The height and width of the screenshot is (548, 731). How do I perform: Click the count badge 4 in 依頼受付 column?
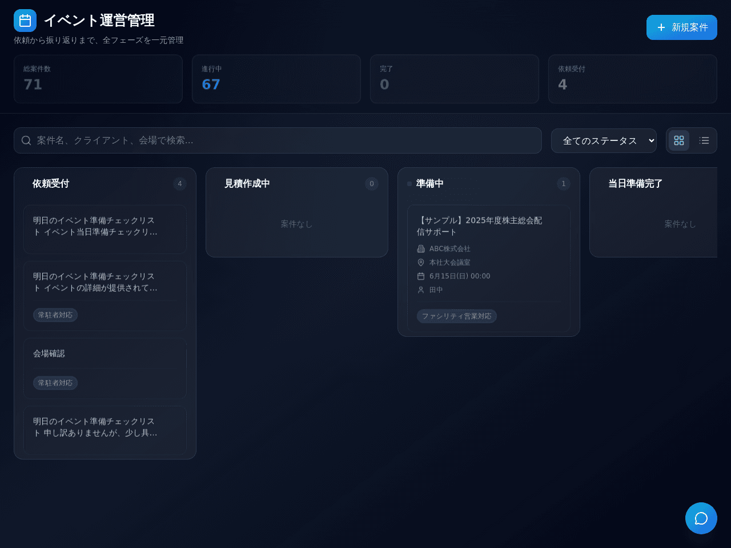point(180,184)
